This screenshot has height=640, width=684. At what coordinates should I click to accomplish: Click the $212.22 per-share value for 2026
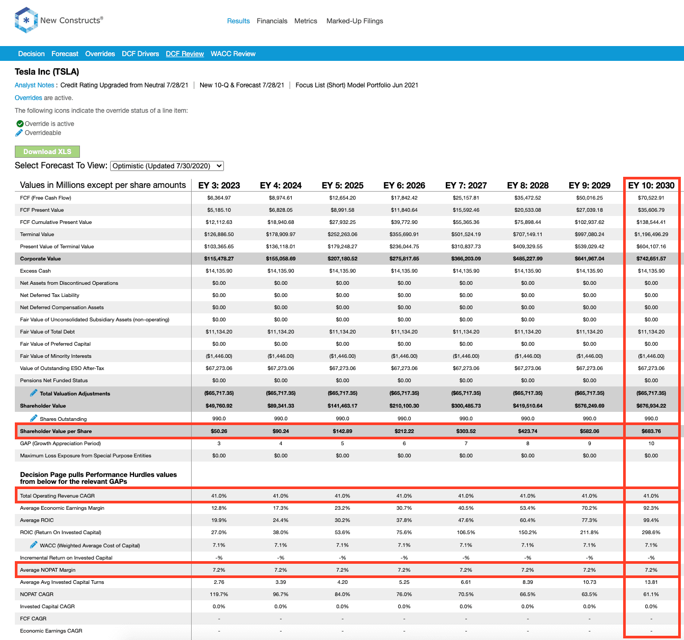click(x=404, y=431)
